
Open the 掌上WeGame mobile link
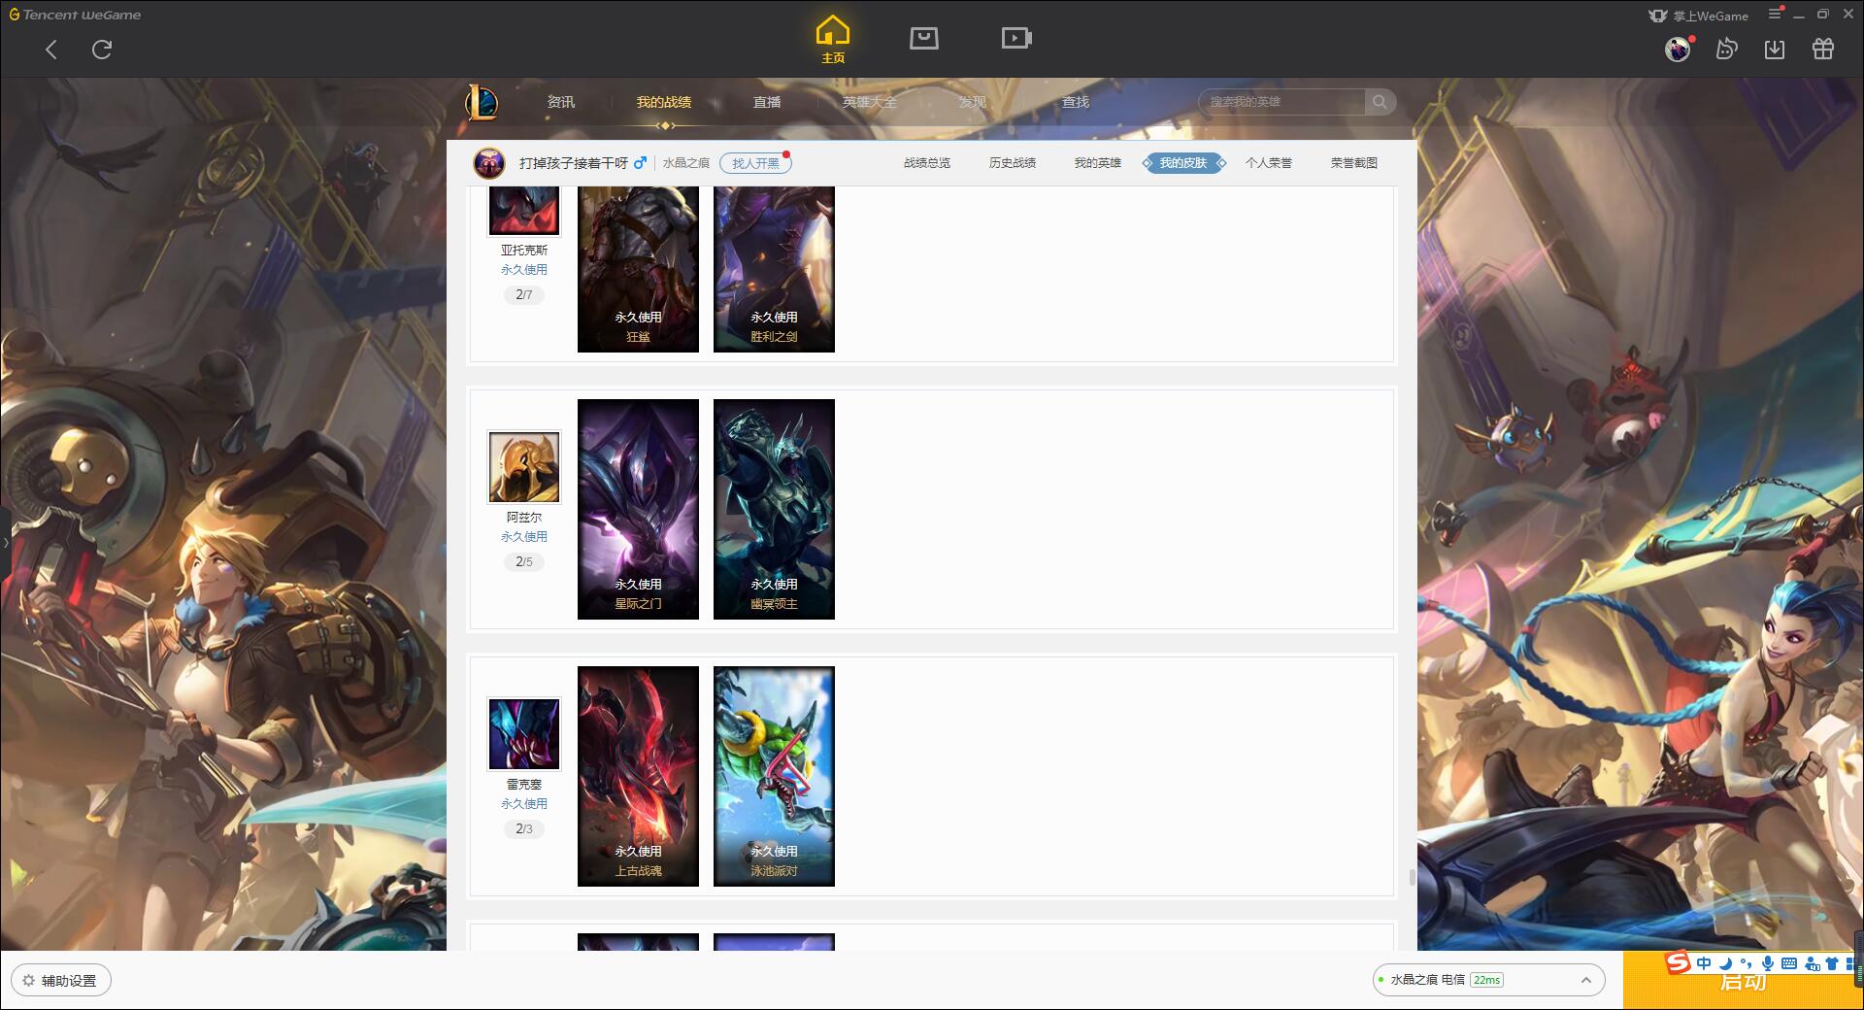pos(1699,16)
